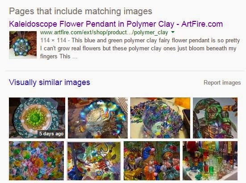Click the Pages that include matching images heading

tap(81, 11)
